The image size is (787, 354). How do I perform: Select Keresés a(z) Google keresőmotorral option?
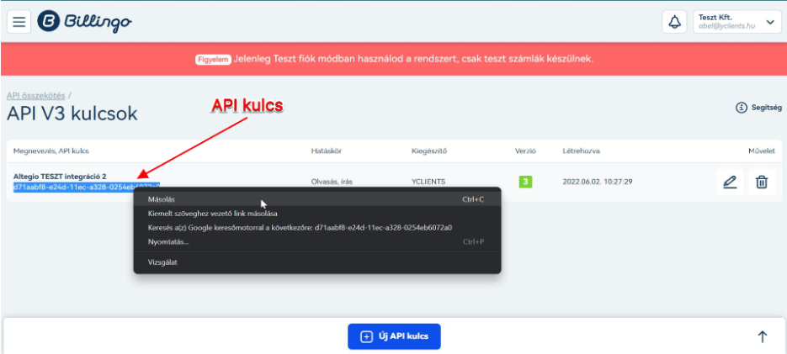(x=316, y=228)
